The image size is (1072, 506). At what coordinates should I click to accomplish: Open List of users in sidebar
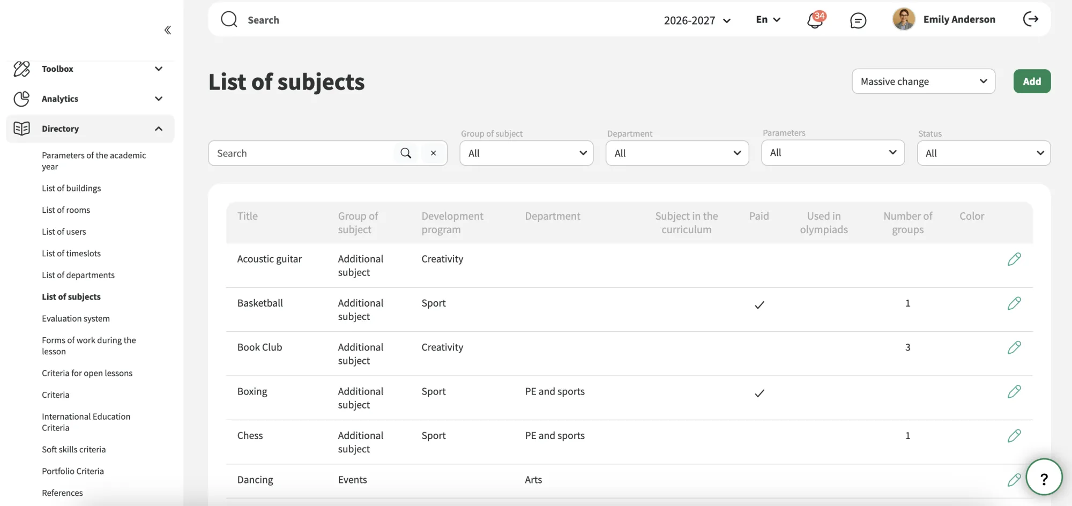64,232
